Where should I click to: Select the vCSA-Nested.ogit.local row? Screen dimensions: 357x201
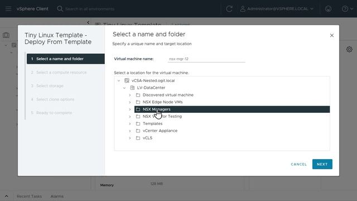point(226,80)
